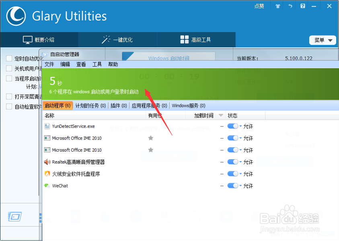Click sort arrow beside 加载时间
The height and width of the screenshot is (241, 339).
coord(221,115)
